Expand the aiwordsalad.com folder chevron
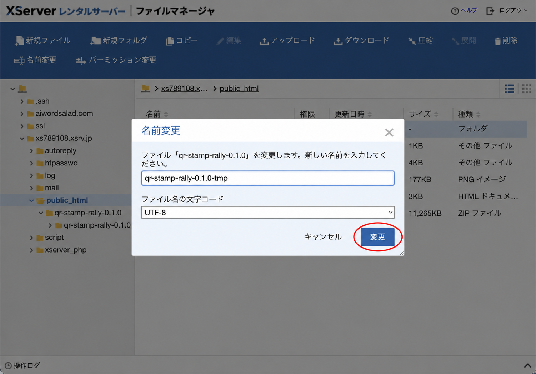 pos(22,114)
